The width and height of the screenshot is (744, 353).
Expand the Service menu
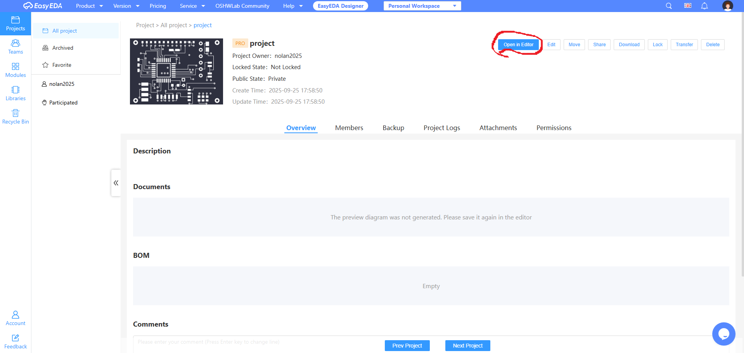point(192,6)
